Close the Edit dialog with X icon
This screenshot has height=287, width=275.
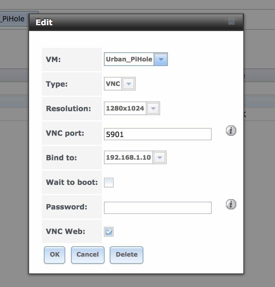231,22
